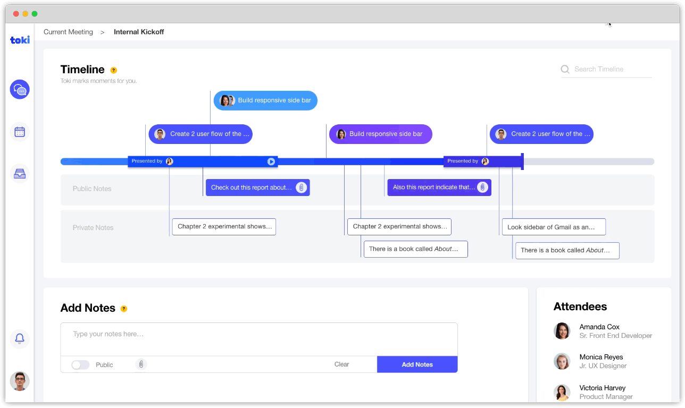Click the Public Notes row label
Viewport: 685px width, 408px height.
coord(92,189)
